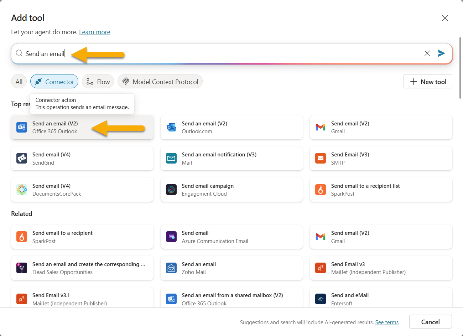Pick the SendGrid Send email (V4) connector
463x336 pixels.
(82, 158)
